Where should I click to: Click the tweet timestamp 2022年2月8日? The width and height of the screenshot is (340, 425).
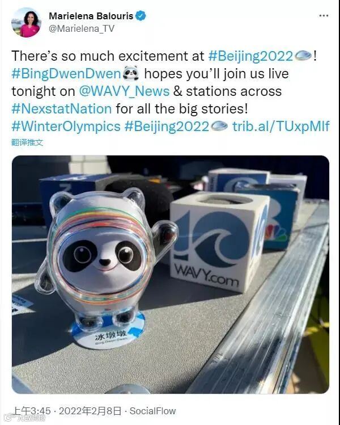point(90,411)
